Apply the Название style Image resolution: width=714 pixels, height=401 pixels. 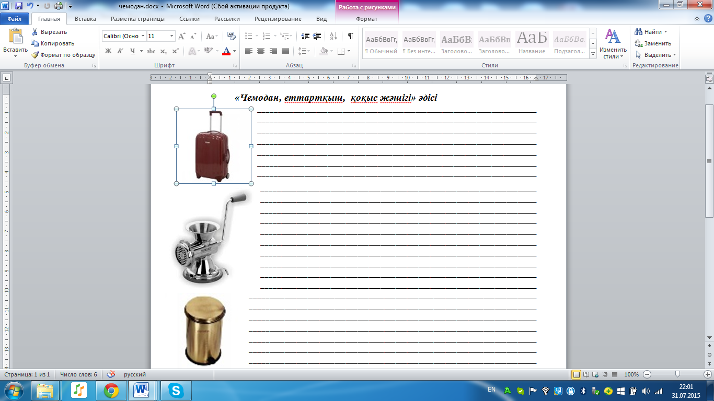532,44
